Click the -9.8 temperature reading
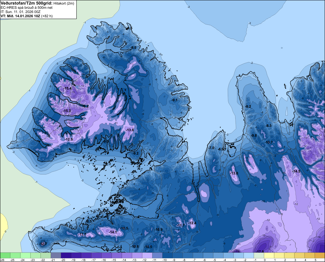Image resolution: width=325 pixels, height=262 pixels. [x=254, y=135]
